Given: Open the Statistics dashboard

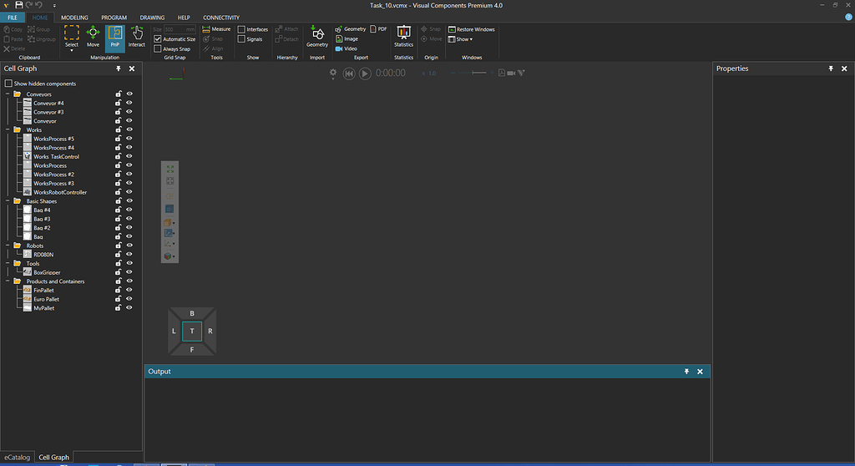Looking at the screenshot, I should click(403, 37).
